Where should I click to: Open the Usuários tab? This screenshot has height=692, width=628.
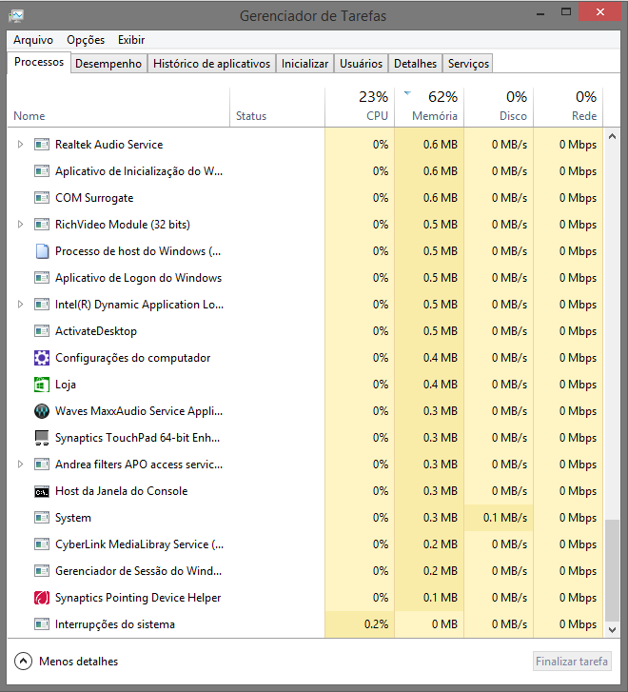pos(361,64)
